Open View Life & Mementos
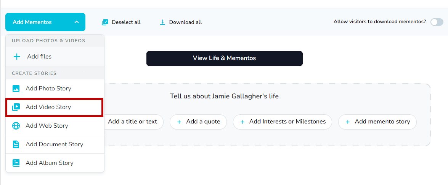448x185 pixels. 224,58
